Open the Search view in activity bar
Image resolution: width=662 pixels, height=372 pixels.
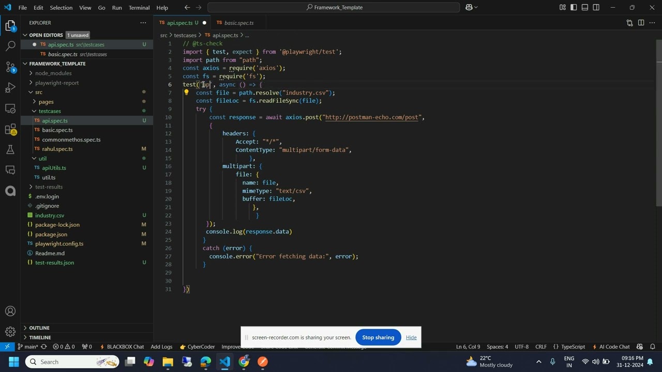tap(10, 47)
